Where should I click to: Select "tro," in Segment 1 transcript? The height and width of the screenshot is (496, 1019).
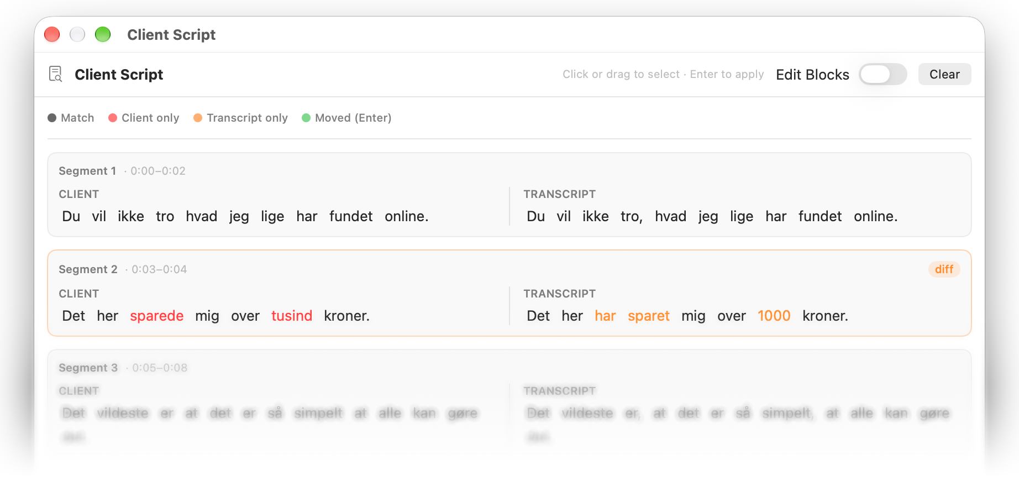[632, 216]
